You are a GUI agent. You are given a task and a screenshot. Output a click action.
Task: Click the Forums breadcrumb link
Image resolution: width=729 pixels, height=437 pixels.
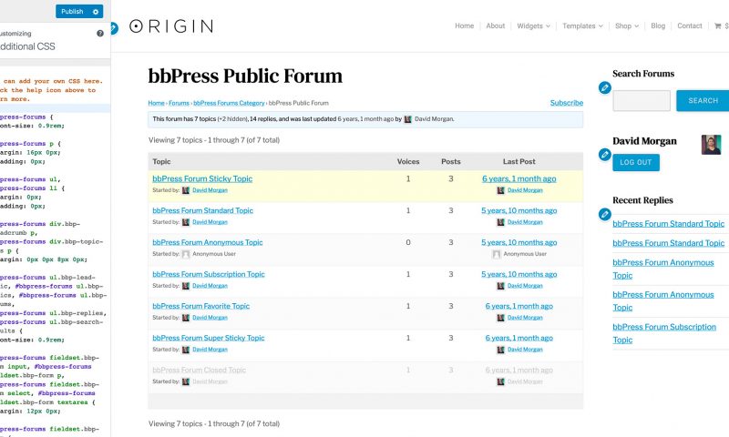tap(179, 103)
